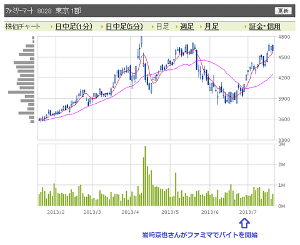
Task: Click the 2013/4 date label
Action: click(x=130, y=212)
